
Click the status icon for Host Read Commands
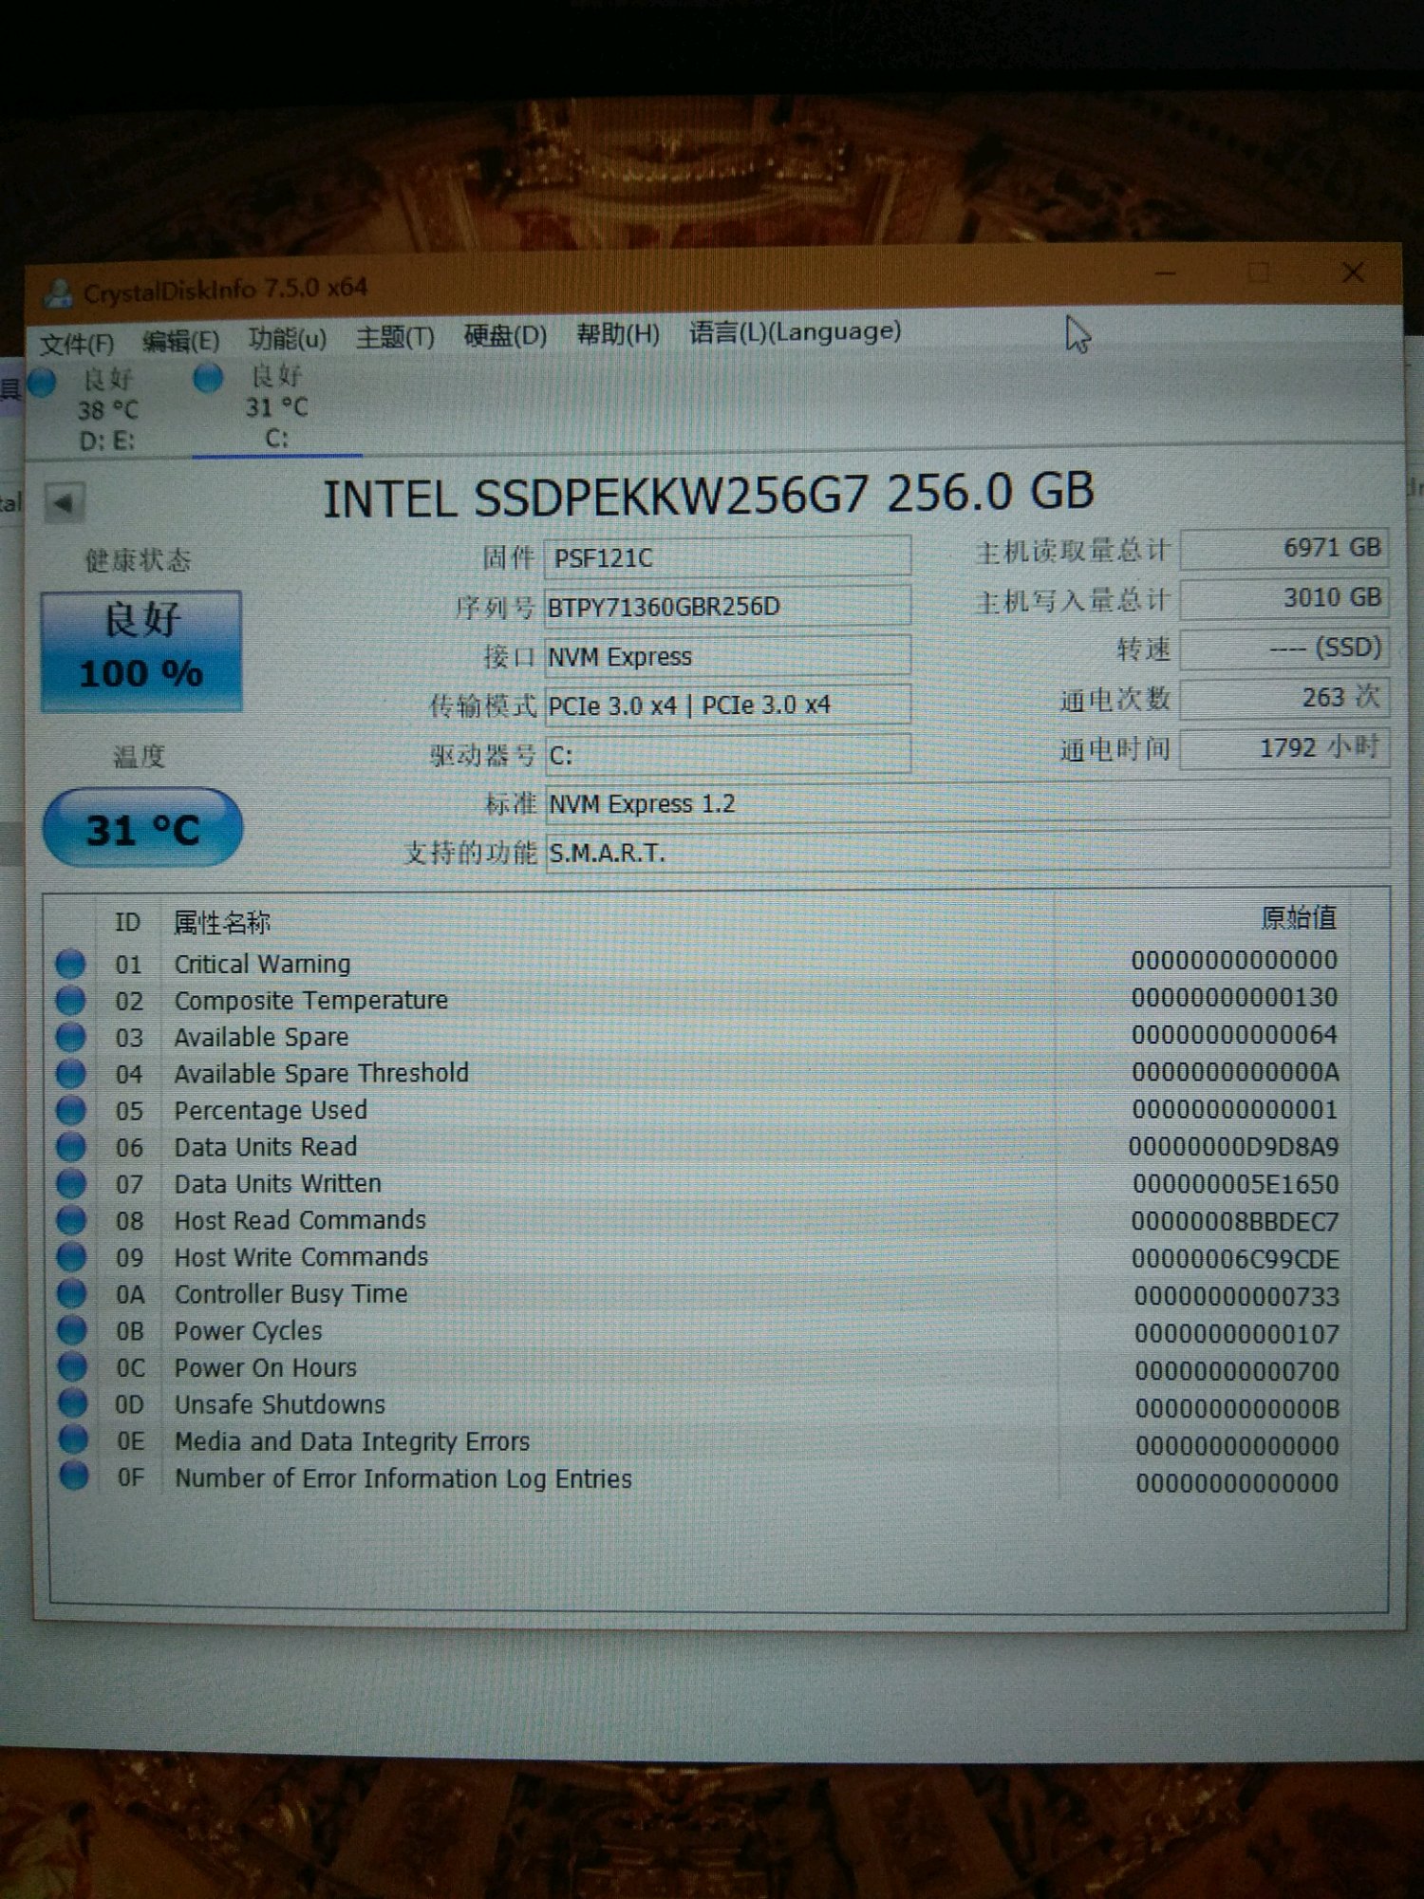[x=71, y=1220]
